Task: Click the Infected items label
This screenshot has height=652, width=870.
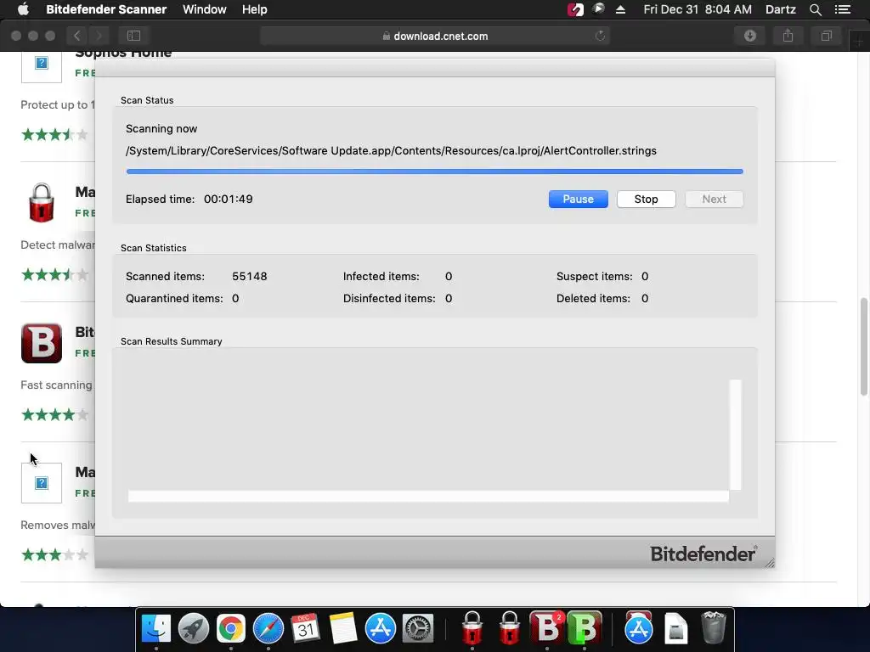Action: pos(381,276)
